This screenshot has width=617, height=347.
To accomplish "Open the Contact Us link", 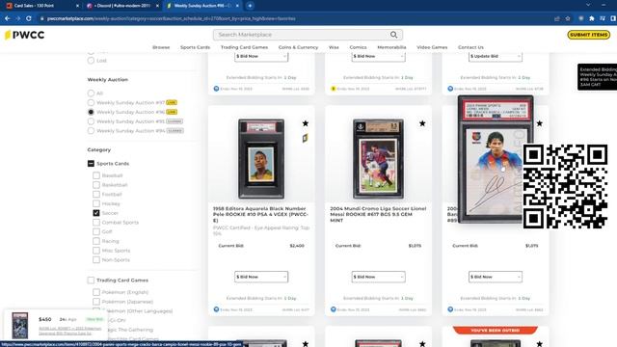I will pos(470,47).
